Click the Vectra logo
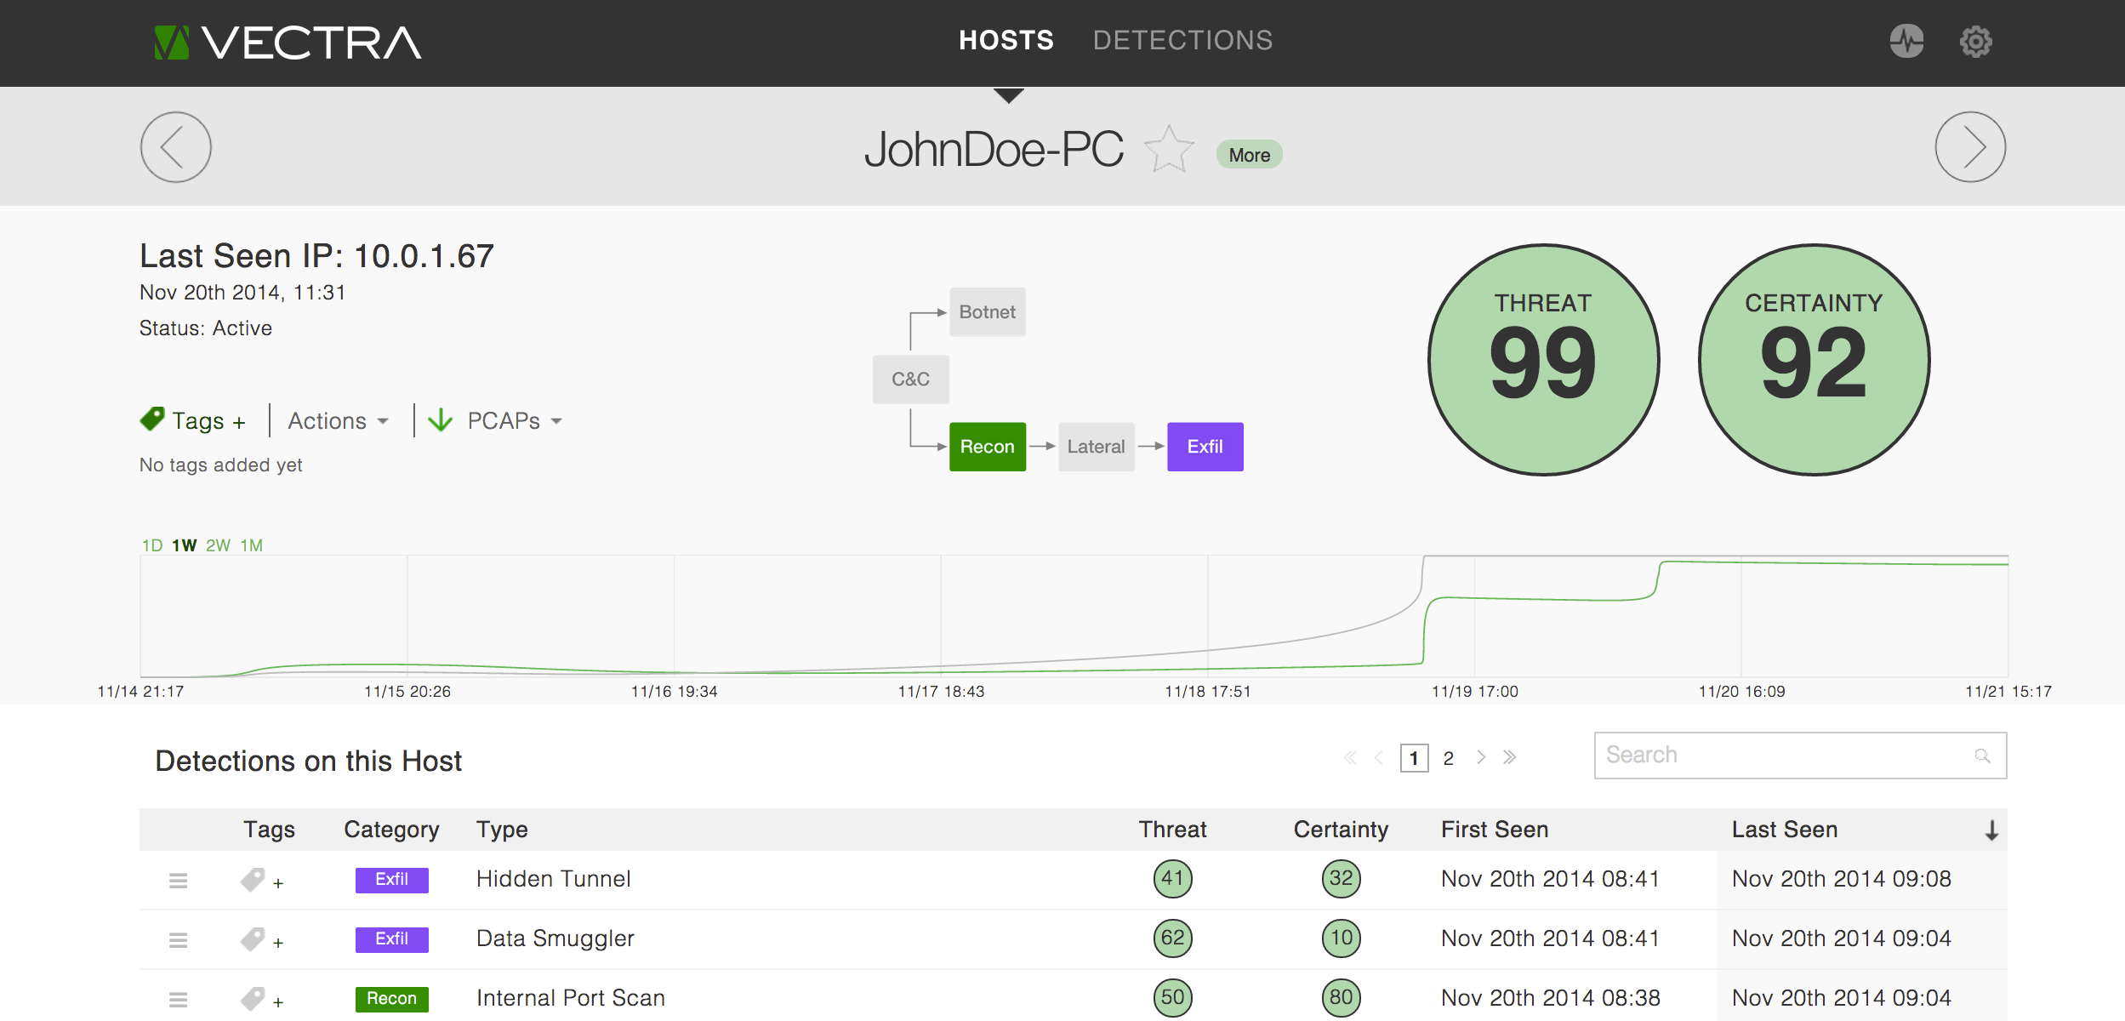 point(288,43)
